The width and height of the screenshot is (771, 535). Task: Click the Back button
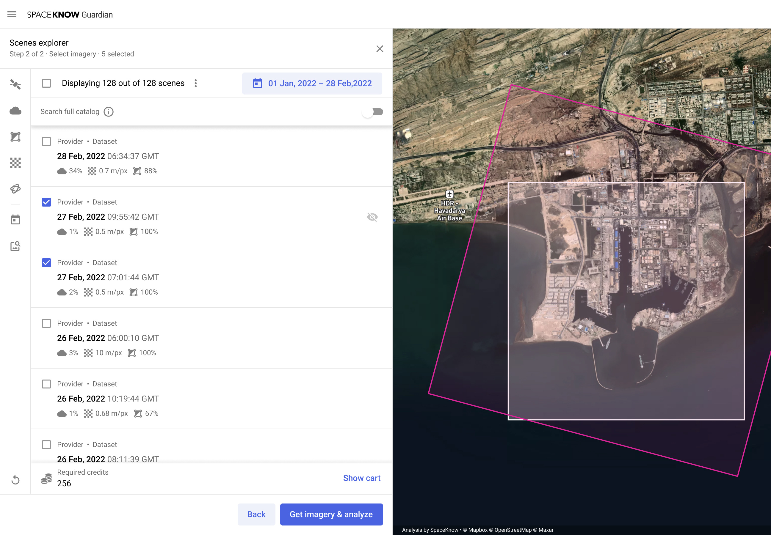tap(256, 514)
